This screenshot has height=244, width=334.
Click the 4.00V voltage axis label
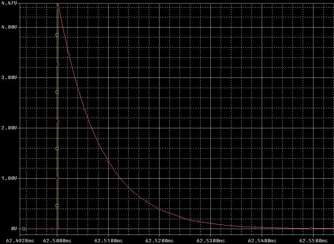9,27
